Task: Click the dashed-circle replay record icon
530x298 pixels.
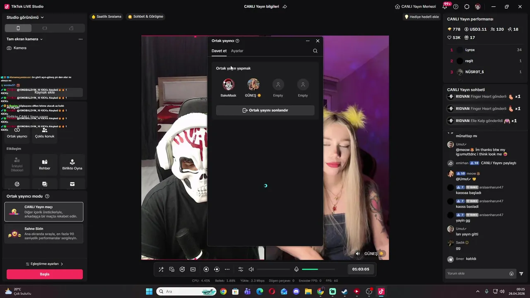Action: click(x=217, y=269)
